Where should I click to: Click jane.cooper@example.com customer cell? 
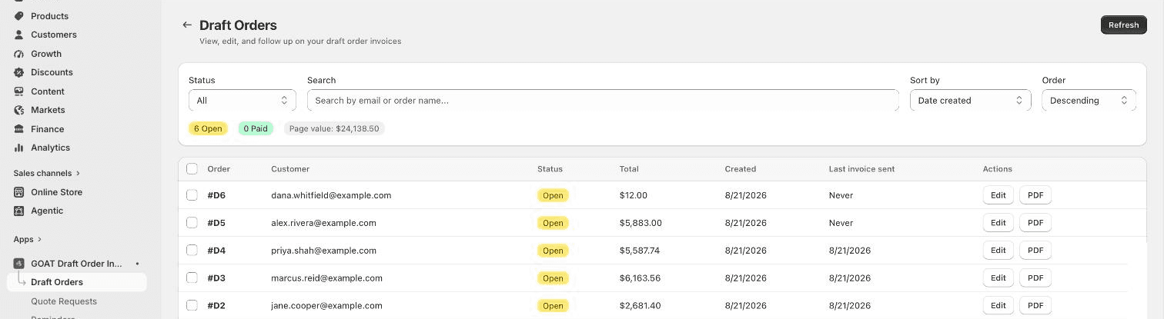point(325,306)
